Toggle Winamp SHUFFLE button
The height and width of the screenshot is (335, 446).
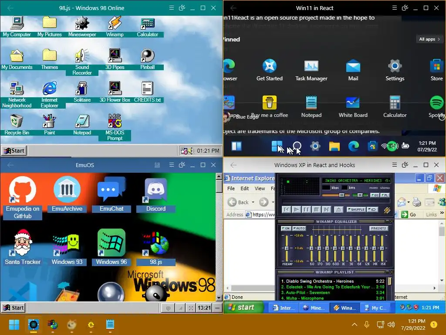356,210
